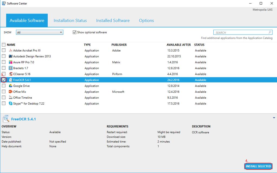Check the Adobe Acrobat Pro XI checkbox
The height and width of the screenshot is (173, 277).
click(4, 50)
